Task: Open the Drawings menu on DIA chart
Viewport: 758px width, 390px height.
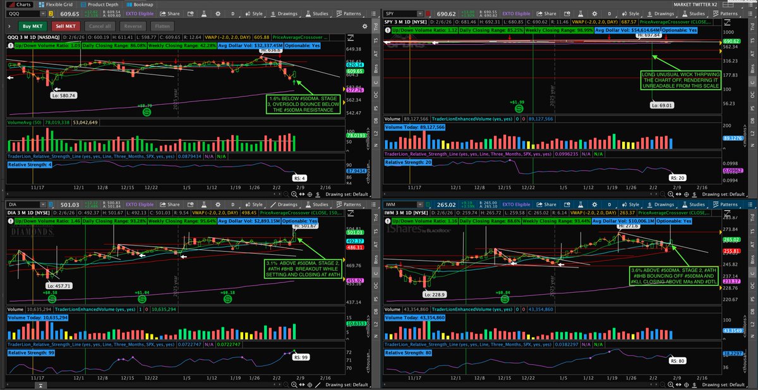Action: (x=285, y=204)
